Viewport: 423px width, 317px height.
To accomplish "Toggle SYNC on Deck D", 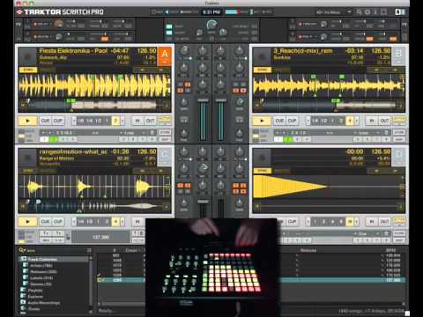I will (x=263, y=171).
